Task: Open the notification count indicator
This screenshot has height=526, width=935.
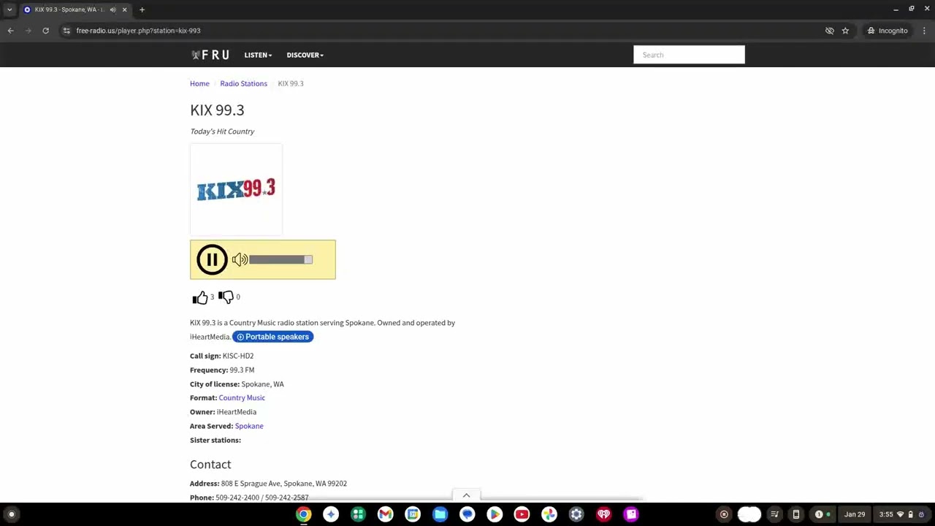Action: [823, 514]
